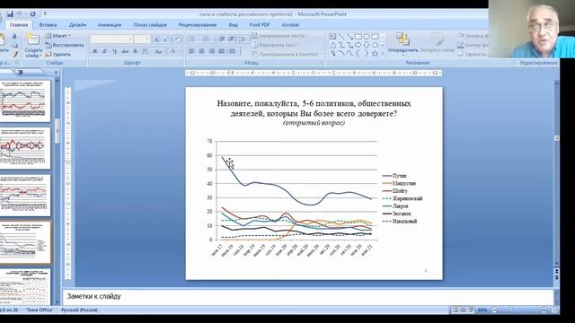The image size is (575, 323).
Task: Increase font size with large A
Action: pos(156,39)
